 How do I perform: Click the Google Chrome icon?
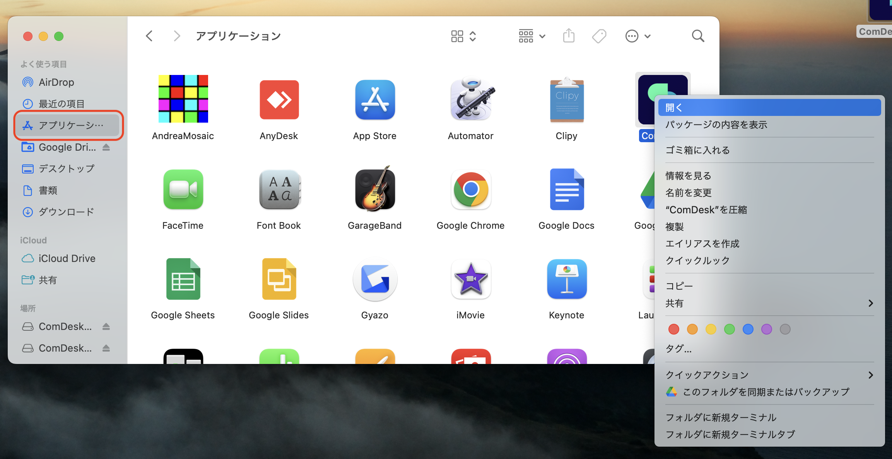pyautogui.click(x=471, y=189)
